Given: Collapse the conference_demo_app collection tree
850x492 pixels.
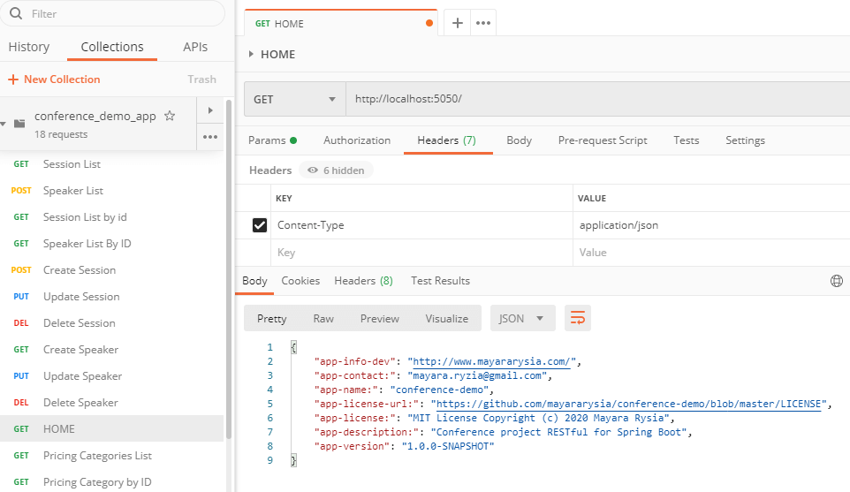Looking at the screenshot, I should pyautogui.click(x=4, y=124).
